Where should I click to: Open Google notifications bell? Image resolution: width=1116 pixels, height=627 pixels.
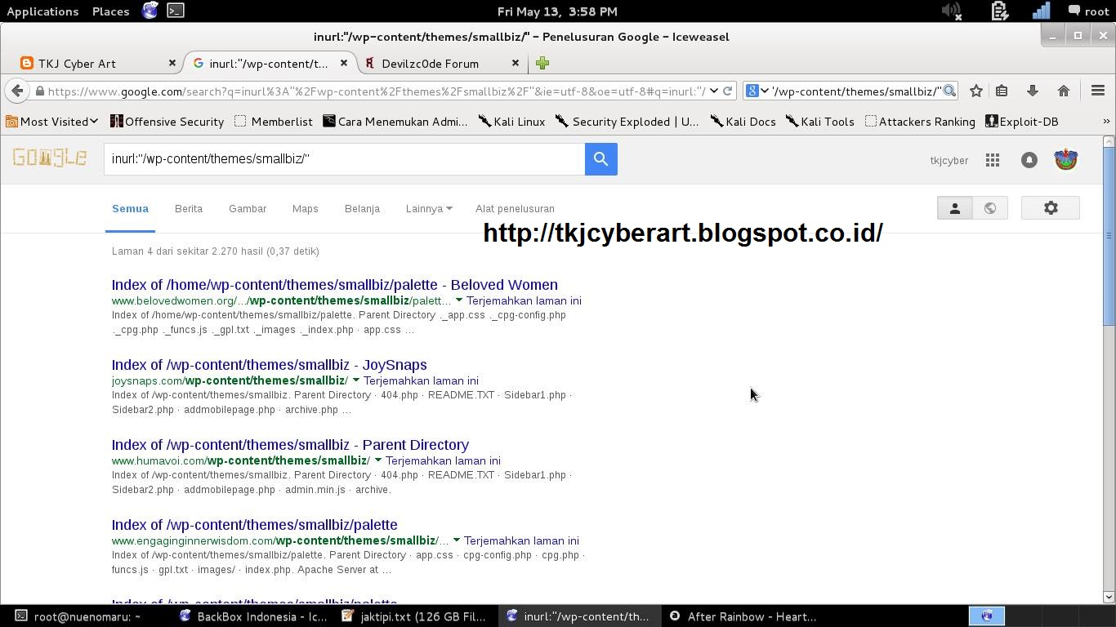point(1029,160)
